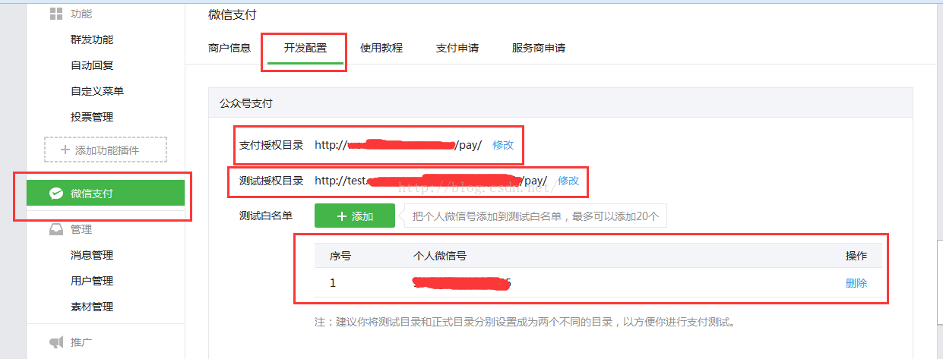Select 微信支付 in the sidebar
Viewport: 943px width, 359px height.
[x=106, y=194]
